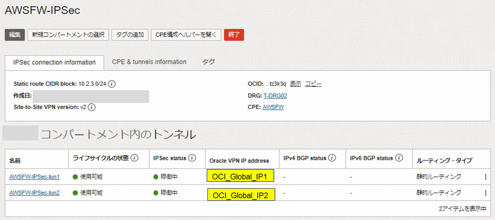This screenshot has width=495, height=220.
Task: Click the 編集 button
Action: (x=15, y=35)
